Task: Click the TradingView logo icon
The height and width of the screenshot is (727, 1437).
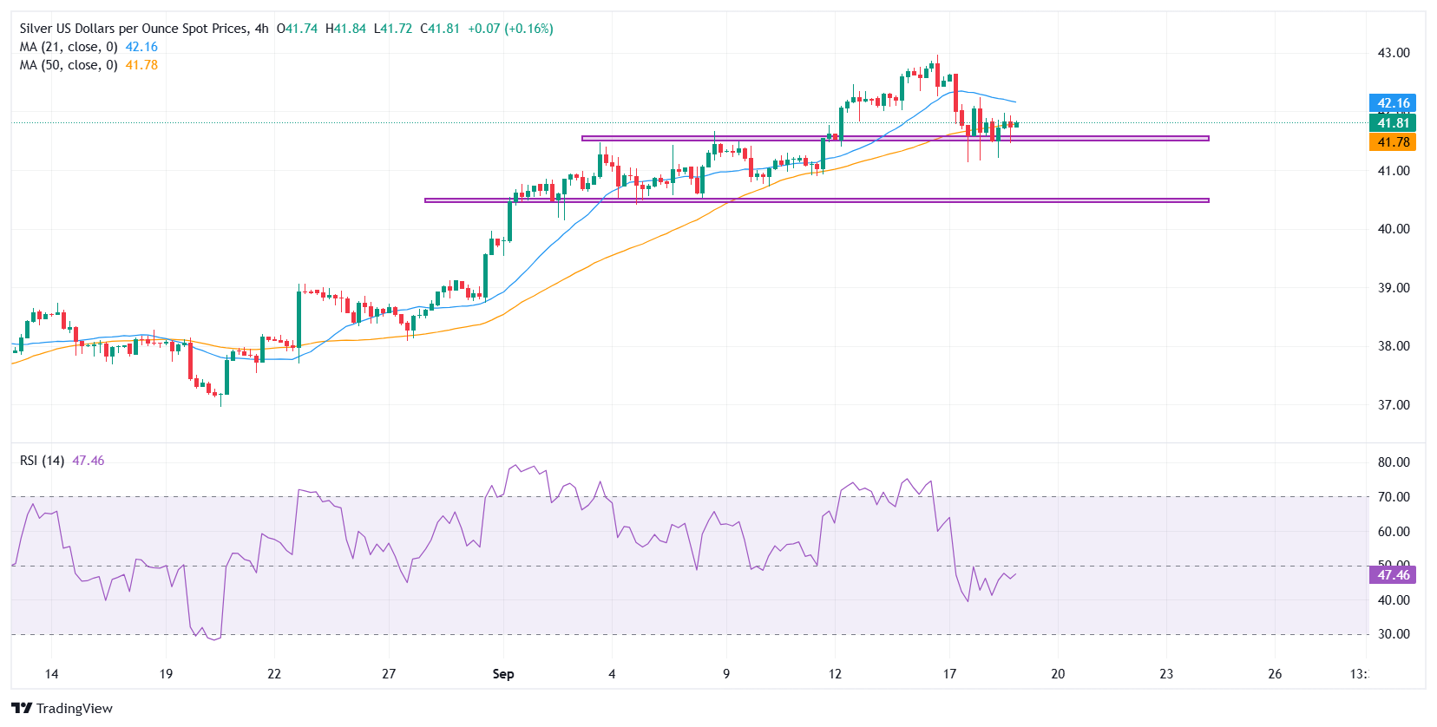Action: [x=23, y=708]
